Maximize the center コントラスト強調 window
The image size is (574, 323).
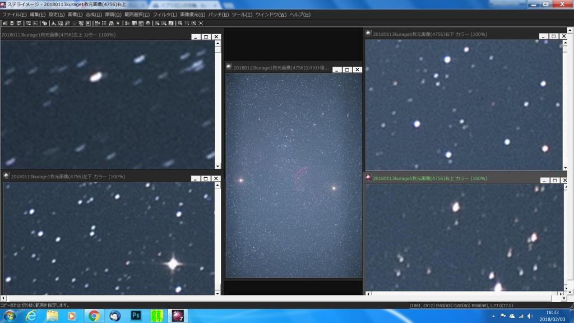(347, 70)
